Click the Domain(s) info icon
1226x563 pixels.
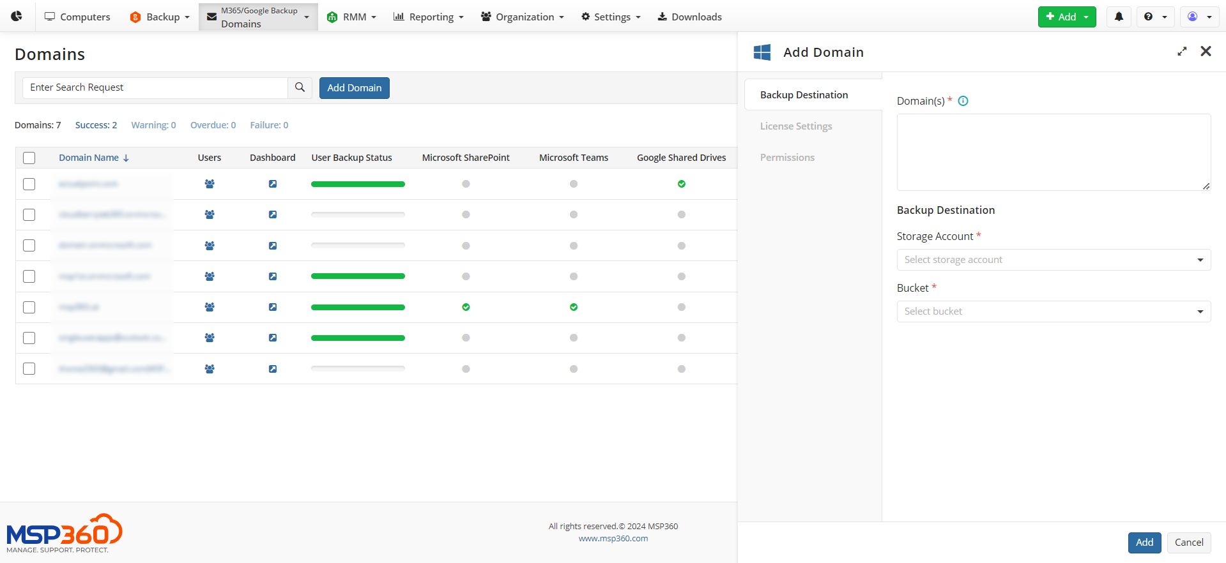point(963,101)
